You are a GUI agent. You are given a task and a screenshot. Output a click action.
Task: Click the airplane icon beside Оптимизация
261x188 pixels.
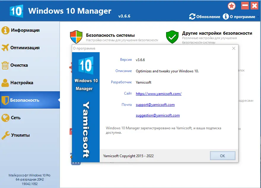click(x=5, y=47)
